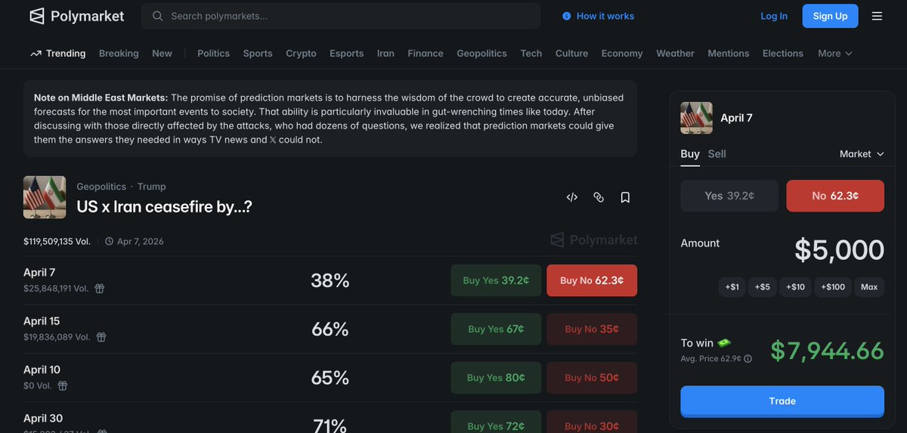Viewport: 907px width, 433px height.
Task: Add +$100 to amount
Action: (833, 287)
